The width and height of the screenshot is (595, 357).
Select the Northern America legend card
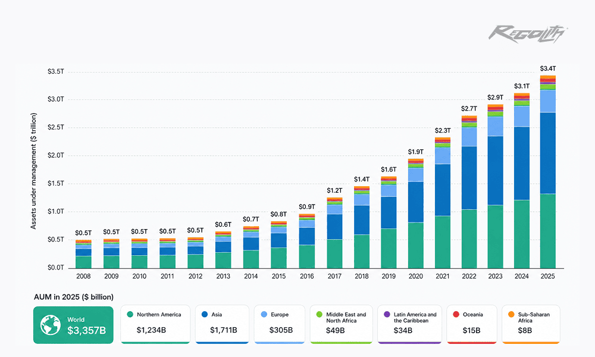(x=155, y=324)
